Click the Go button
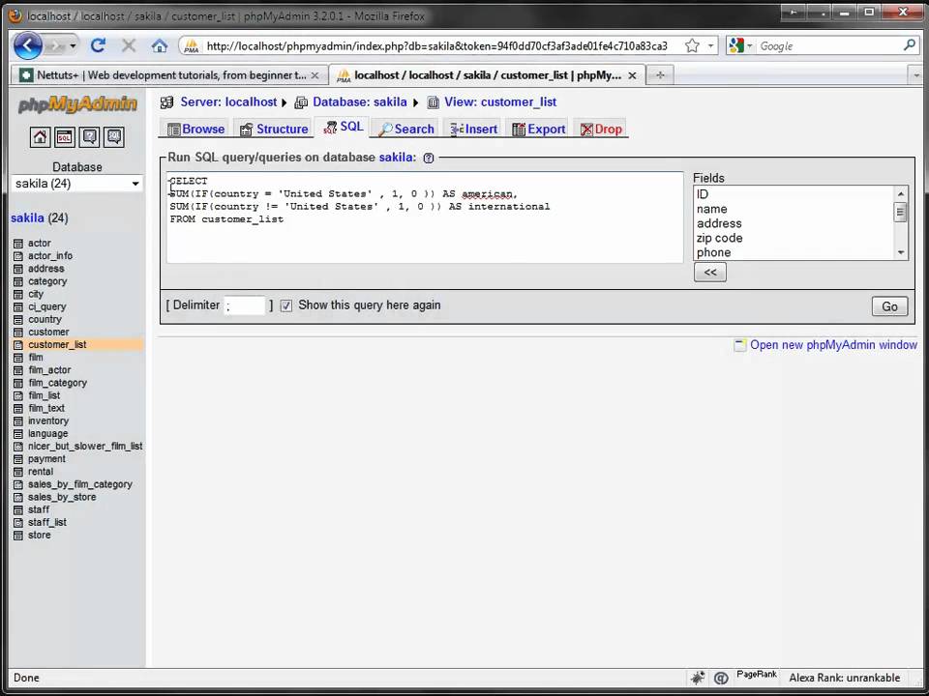 point(889,306)
